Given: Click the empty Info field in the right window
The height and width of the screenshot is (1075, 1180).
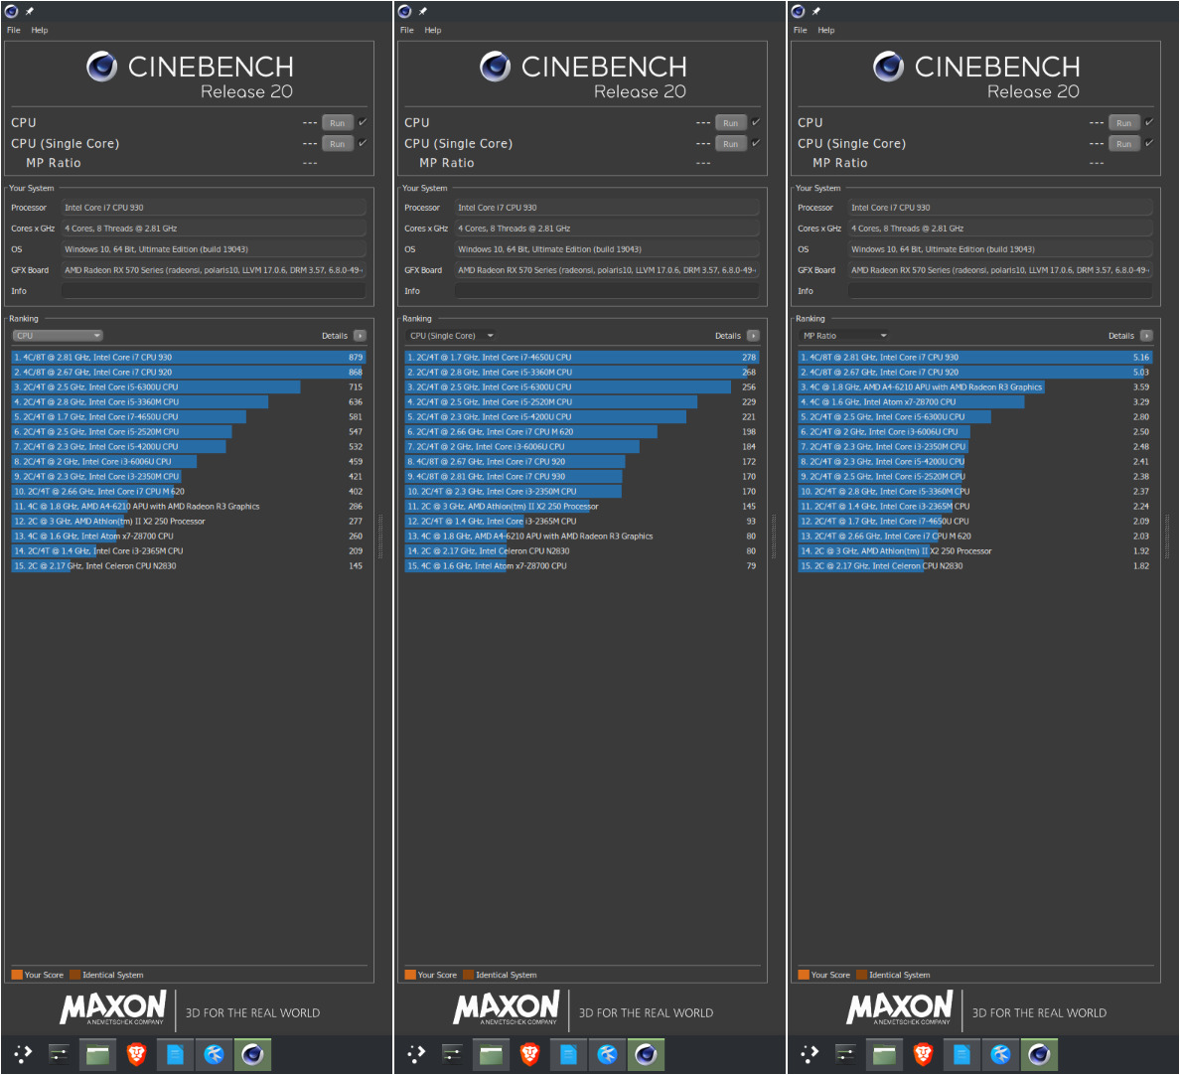Looking at the screenshot, I should coord(1000,291).
